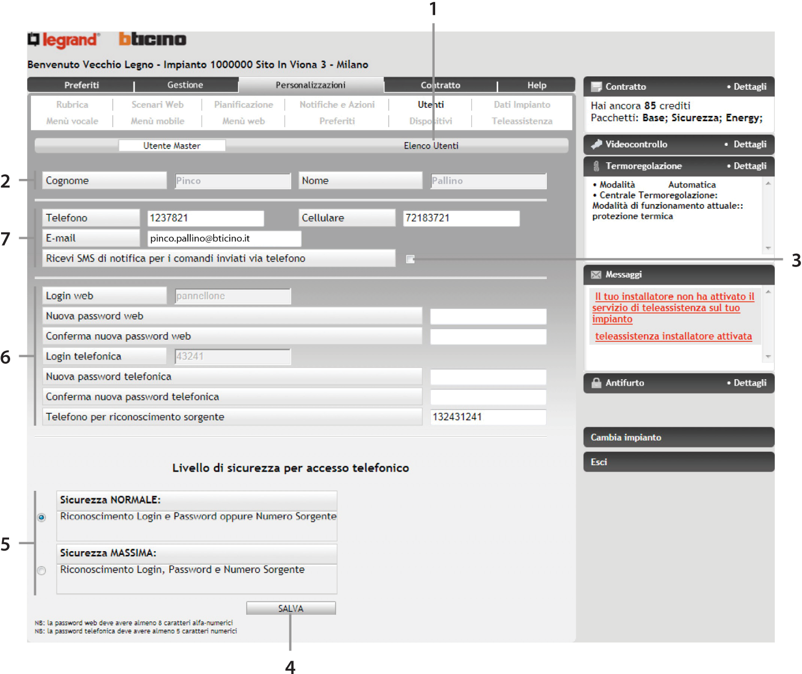Click Conferma nuova password web field
The height and width of the screenshot is (674, 802).
click(x=488, y=336)
